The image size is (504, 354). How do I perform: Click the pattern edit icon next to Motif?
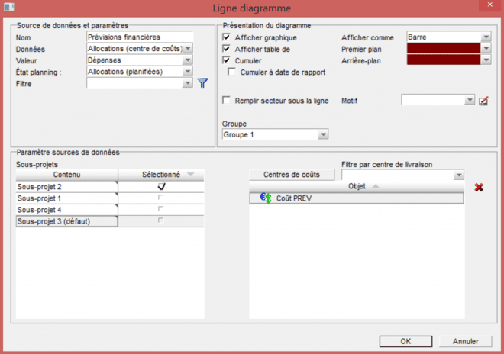483,100
